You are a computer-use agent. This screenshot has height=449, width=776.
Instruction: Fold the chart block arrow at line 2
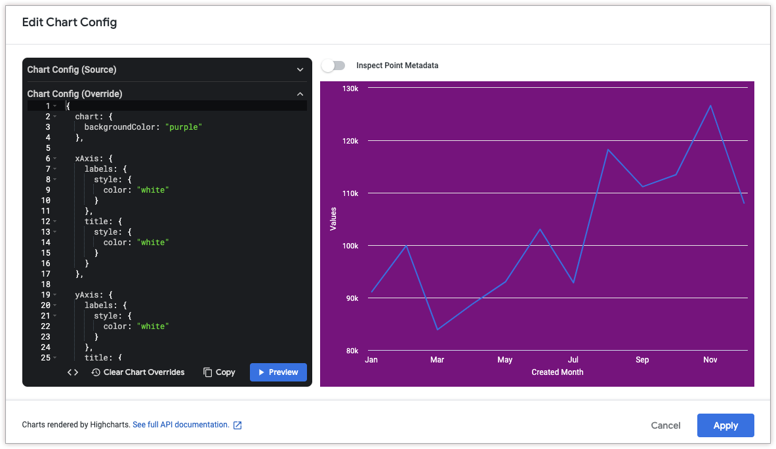55,117
